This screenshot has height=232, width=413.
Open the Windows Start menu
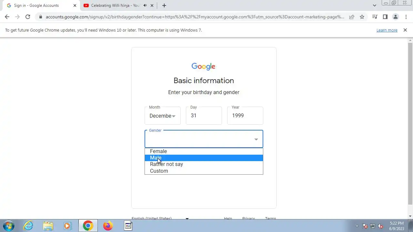(x=8, y=226)
